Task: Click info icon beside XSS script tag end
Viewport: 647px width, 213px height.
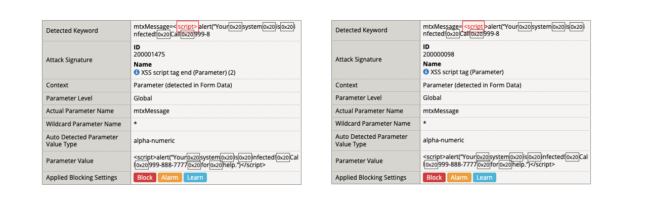Action: coord(137,73)
